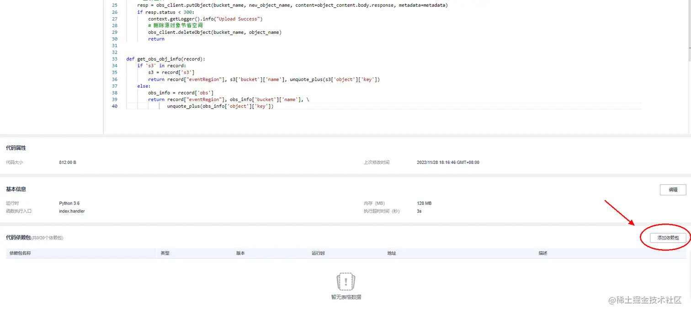Click the empty-table placeholder icon above 暂无表格数据
Viewport: 691px width, 314px height.
click(346, 282)
